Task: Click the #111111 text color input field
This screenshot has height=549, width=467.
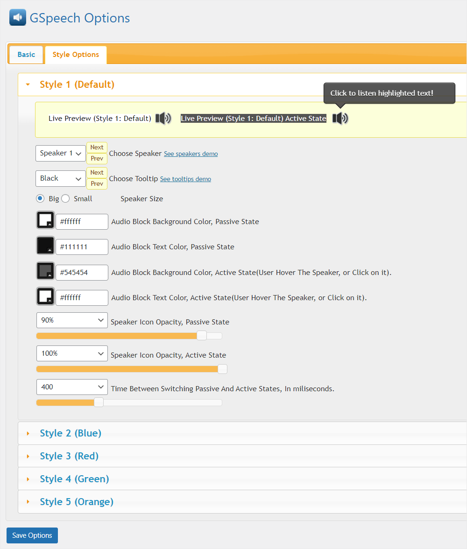Action: click(82, 246)
